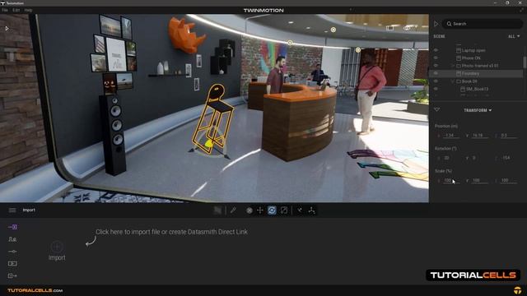Image resolution: width=527 pixels, height=296 pixels.
Task: Click the magnifier icon in the search box
Action: point(450,24)
